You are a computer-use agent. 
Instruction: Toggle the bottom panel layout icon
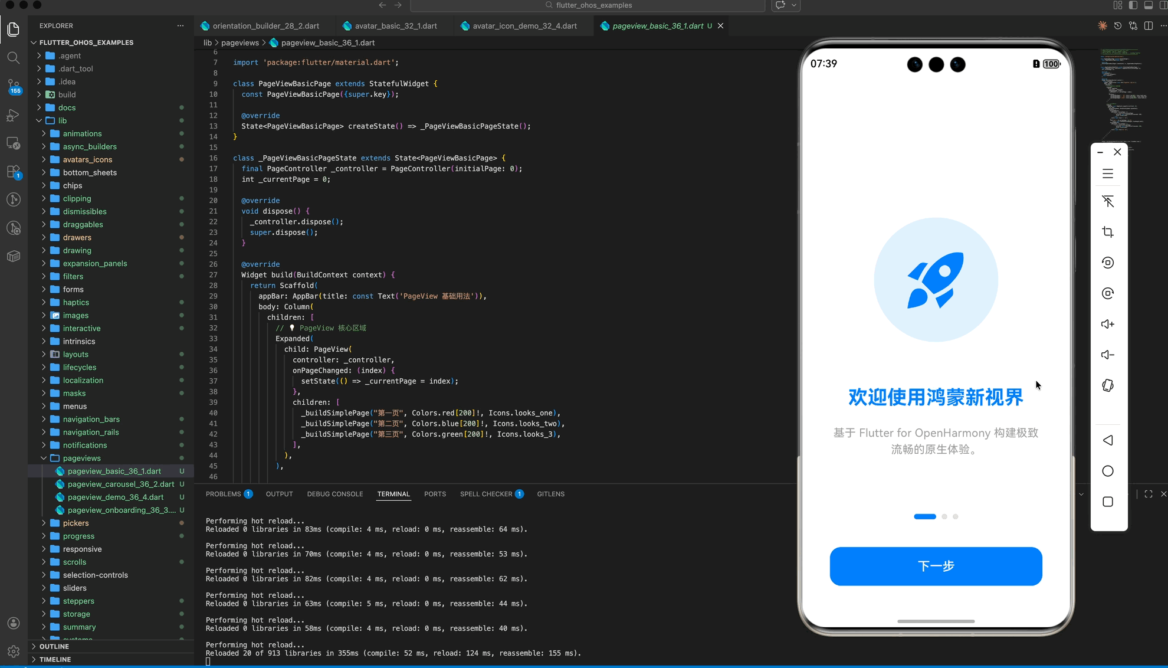pos(1148,5)
